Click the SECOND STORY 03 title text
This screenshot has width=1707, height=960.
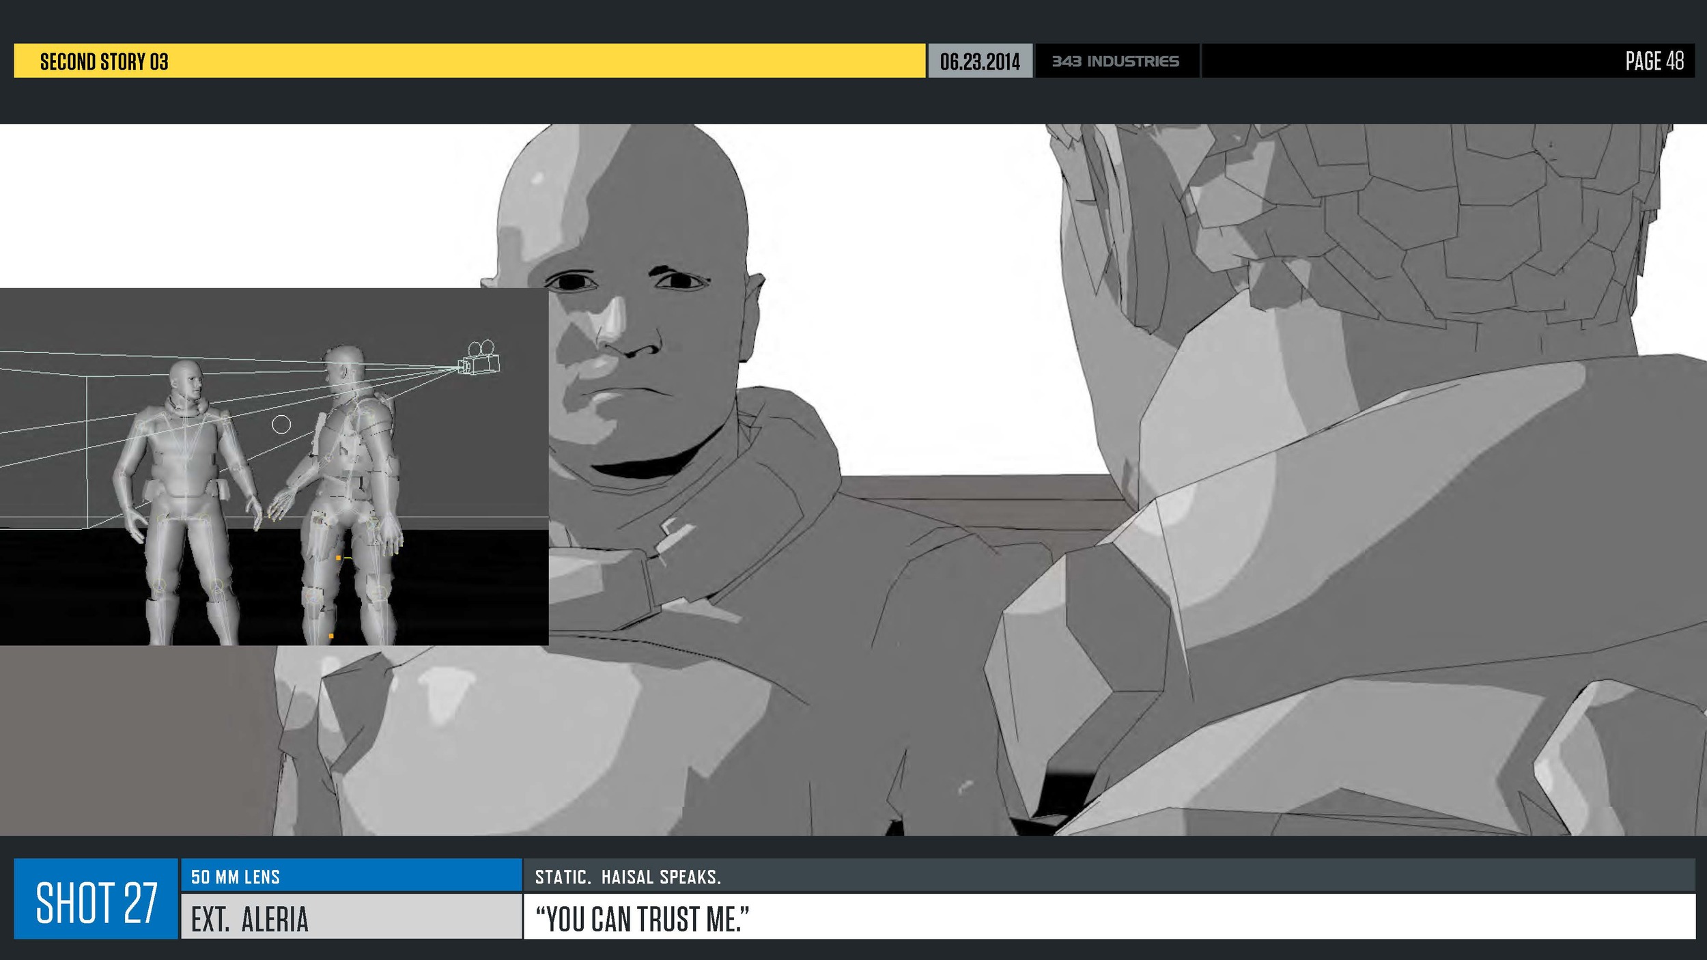point(104,61)
